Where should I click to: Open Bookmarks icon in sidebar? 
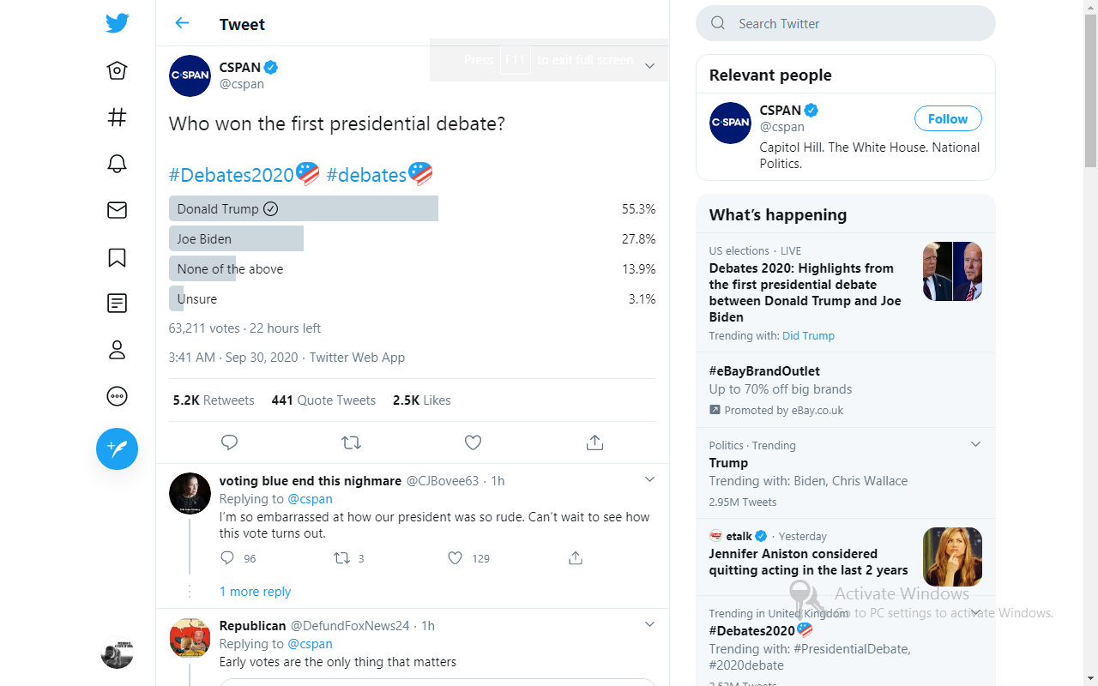coord(118,257)
